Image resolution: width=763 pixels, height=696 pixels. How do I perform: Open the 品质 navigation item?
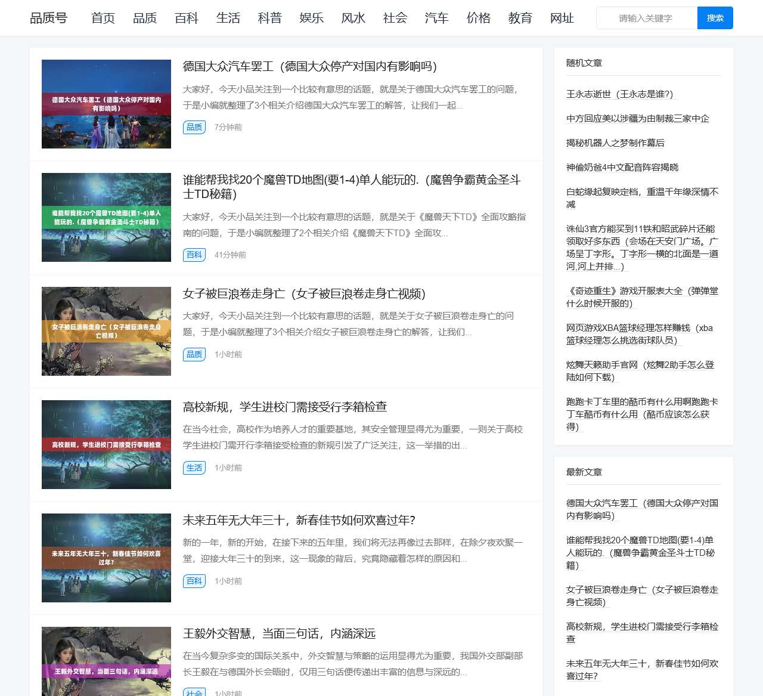pos(145,18)
